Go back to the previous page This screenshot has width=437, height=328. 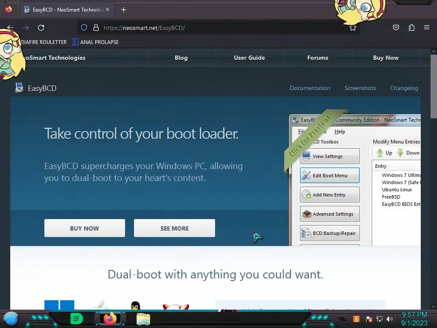[x=10, y=28]
